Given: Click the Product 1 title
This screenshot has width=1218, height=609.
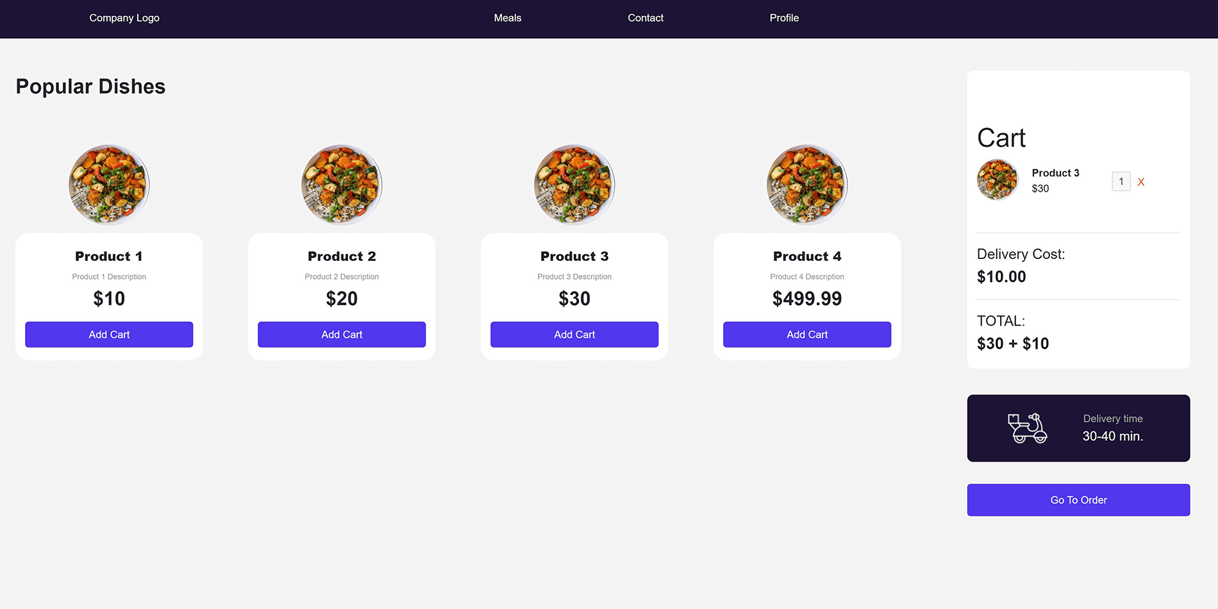Looking at the screenshot, I should (x=109, y=256).
